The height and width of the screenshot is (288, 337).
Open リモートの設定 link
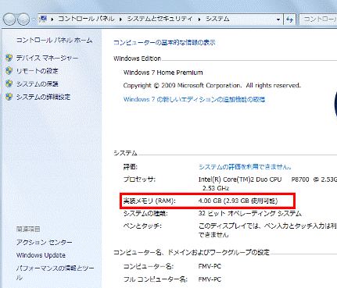[x=38, y=71]
